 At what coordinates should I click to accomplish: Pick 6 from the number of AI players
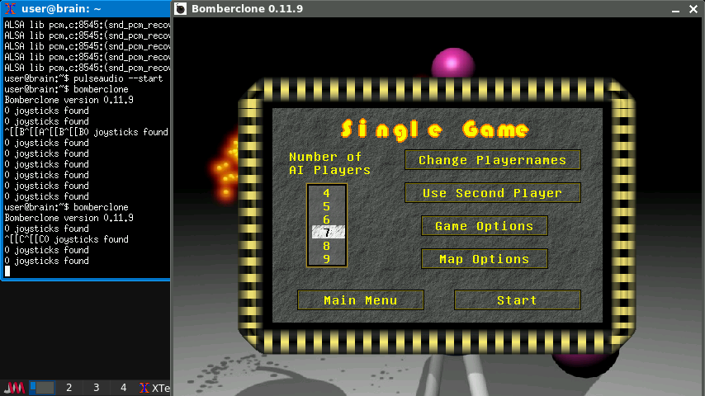(x=327, y=219)
